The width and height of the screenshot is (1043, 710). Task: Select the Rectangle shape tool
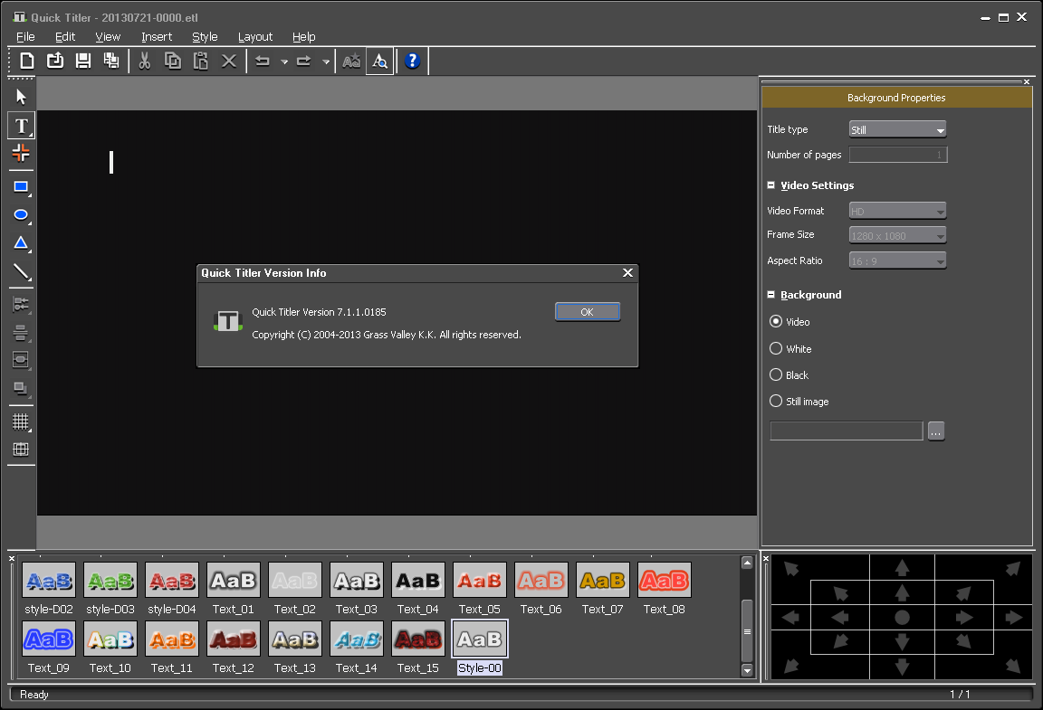pos(21,187)
